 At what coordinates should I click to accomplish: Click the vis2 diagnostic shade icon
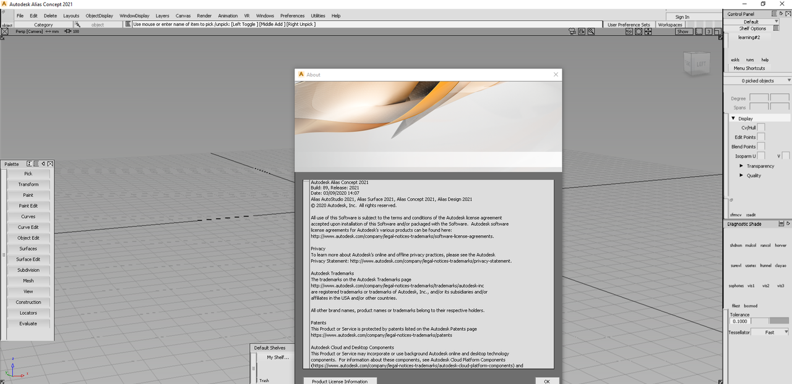[765, 286]
